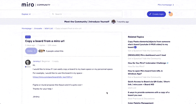Go to Homepage breadcrumb

27,28
